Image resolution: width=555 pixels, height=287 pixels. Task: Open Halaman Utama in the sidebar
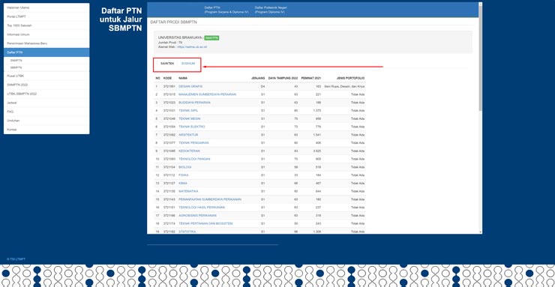[46, 7]
